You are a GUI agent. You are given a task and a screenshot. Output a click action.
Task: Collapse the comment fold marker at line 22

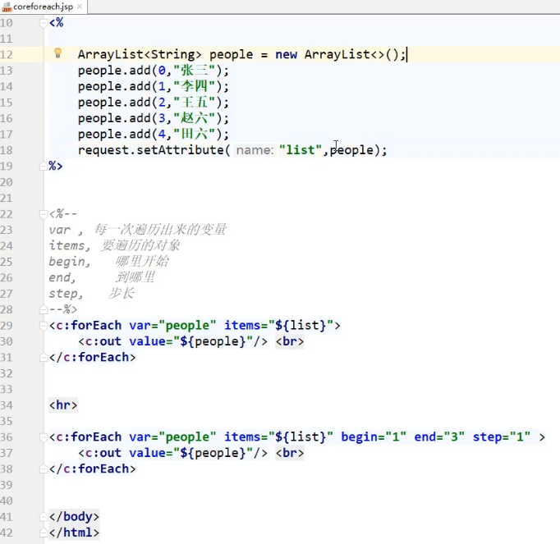tap(44, 214)
